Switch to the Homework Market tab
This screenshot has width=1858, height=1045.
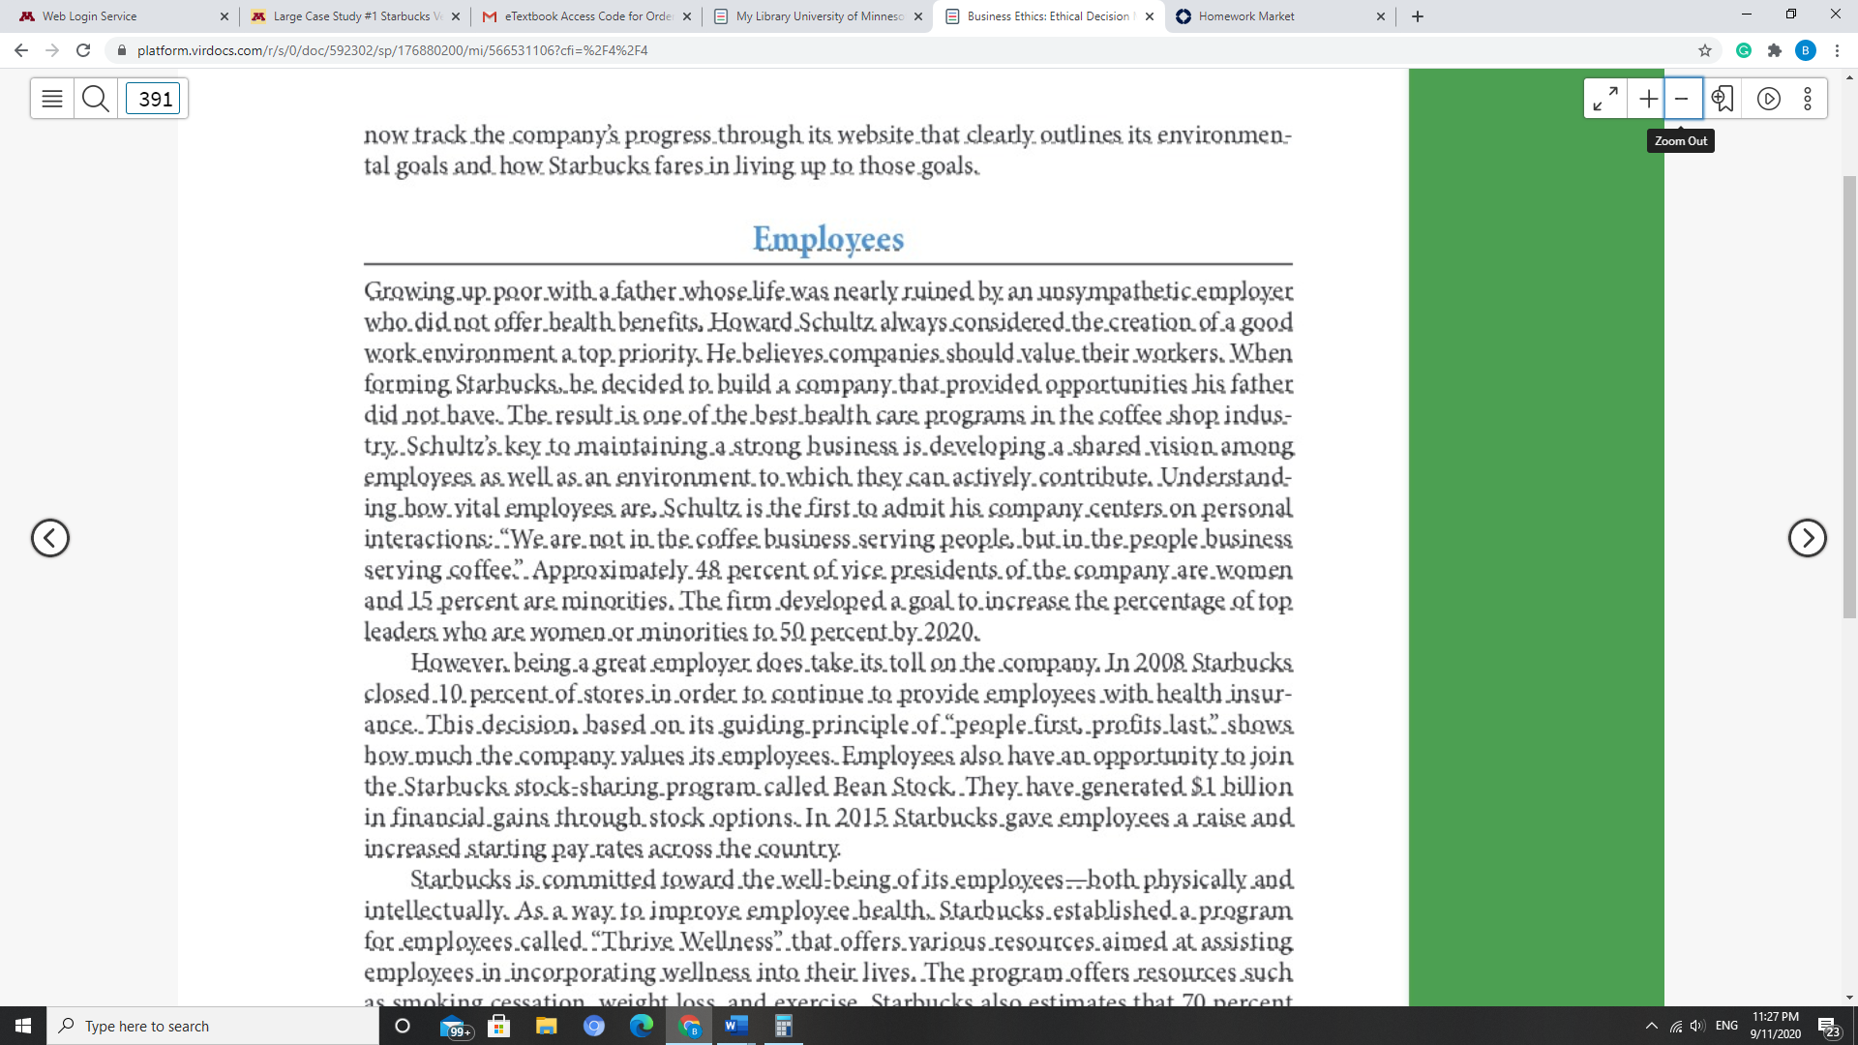1277,16
